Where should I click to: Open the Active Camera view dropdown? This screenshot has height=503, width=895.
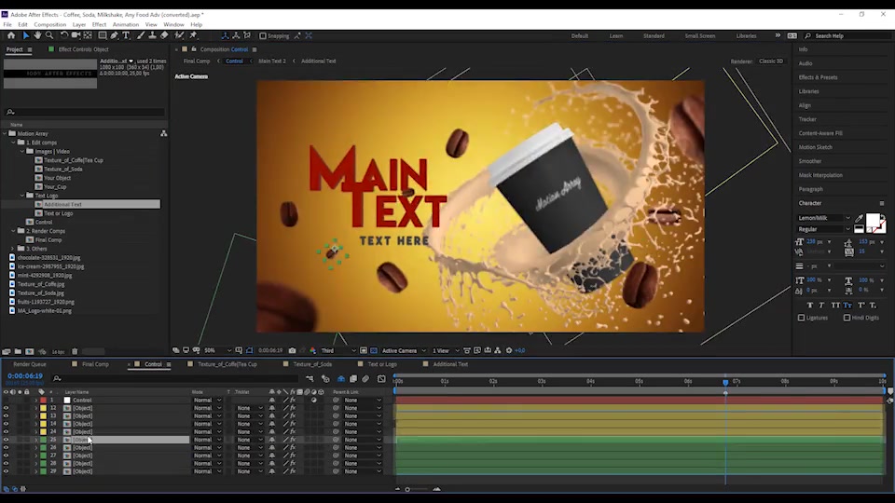pyautogui.click(x=402, y=350)
